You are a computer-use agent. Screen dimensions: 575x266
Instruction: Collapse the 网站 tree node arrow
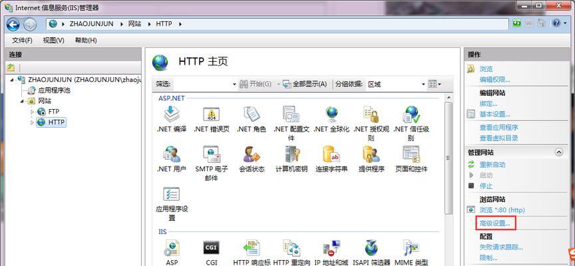point(22,101)
